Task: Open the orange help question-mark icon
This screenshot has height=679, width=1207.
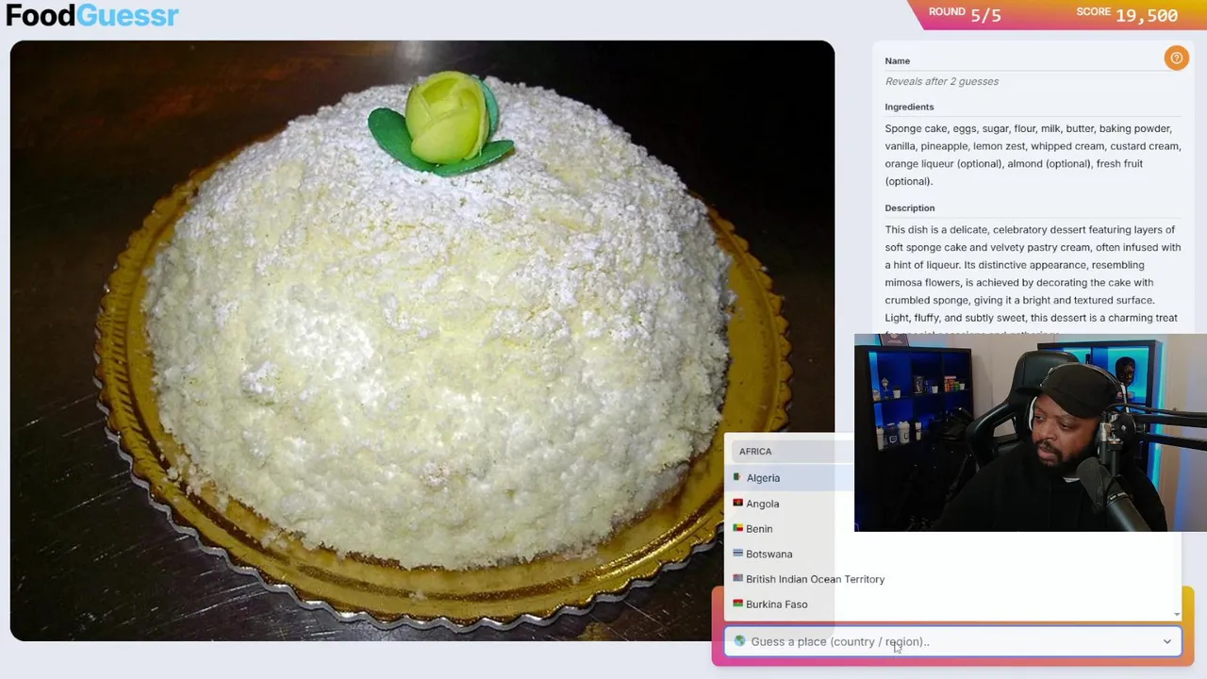Action: pyautogui.click(x=1176, y=58)
